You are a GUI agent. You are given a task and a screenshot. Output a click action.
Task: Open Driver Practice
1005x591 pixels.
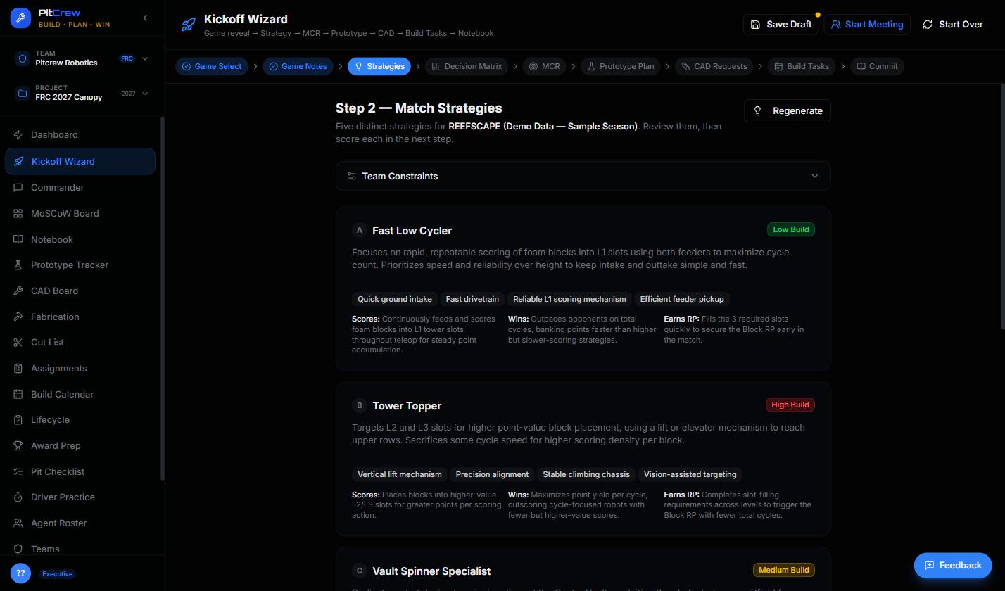[80, 497]
